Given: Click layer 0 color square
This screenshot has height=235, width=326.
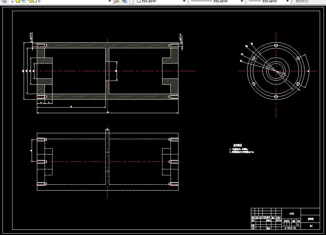Looking at the screenshot, I should point(35,1).
